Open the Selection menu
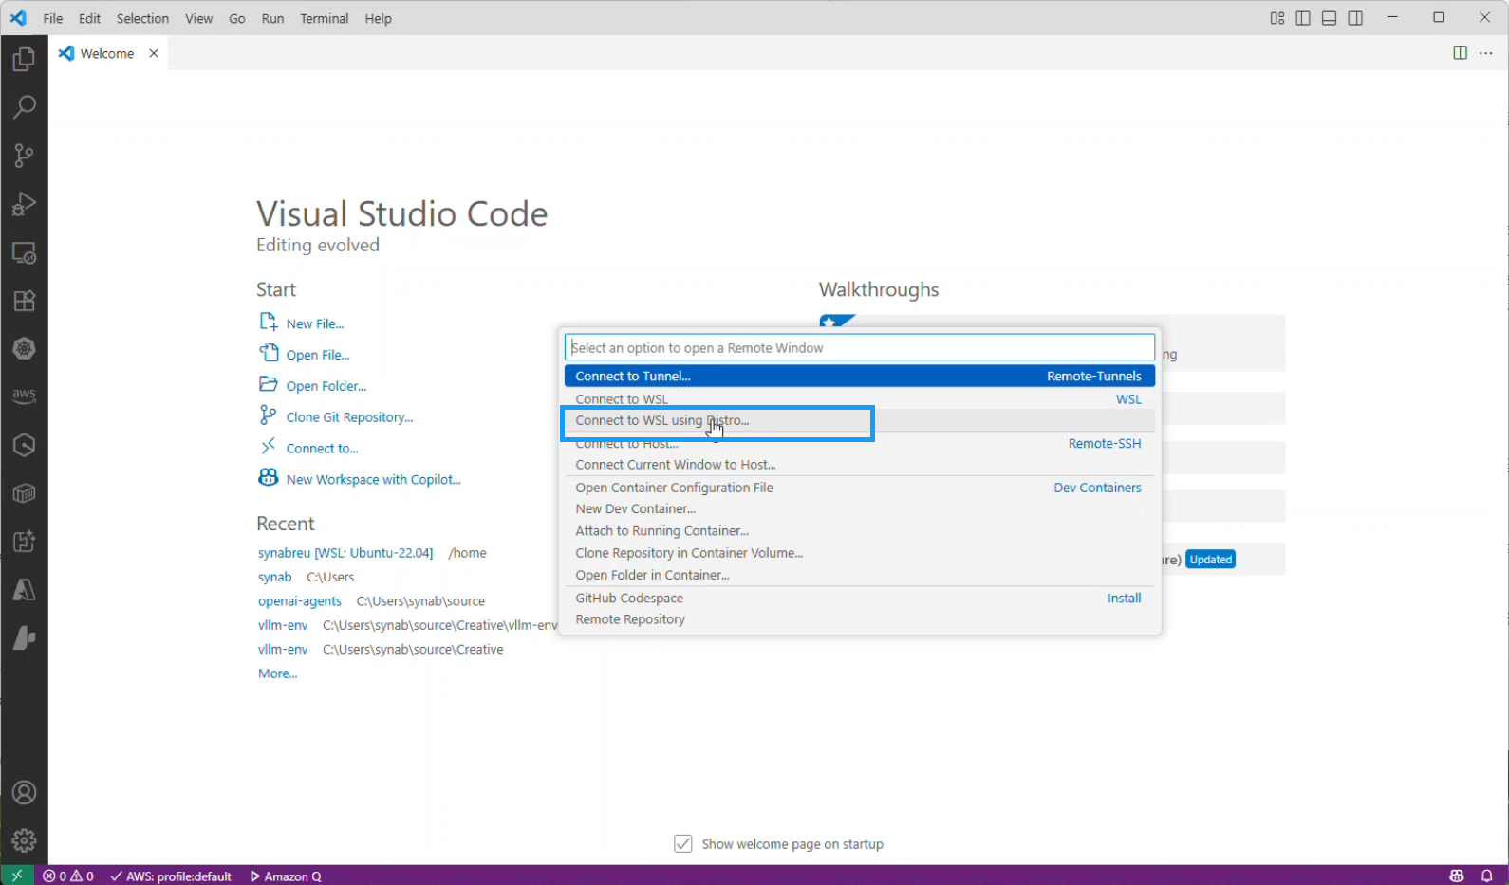This screenshot has height=885, width=1509. pyautogui.click(x=142, y=18)
